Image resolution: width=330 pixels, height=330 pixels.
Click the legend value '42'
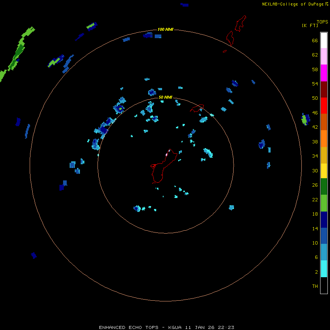click(x=315, y=127)
